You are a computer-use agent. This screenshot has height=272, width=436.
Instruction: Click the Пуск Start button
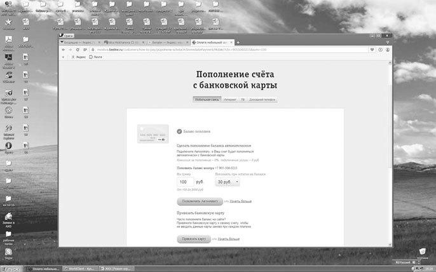pyautogui.click(x=13, y=268)
